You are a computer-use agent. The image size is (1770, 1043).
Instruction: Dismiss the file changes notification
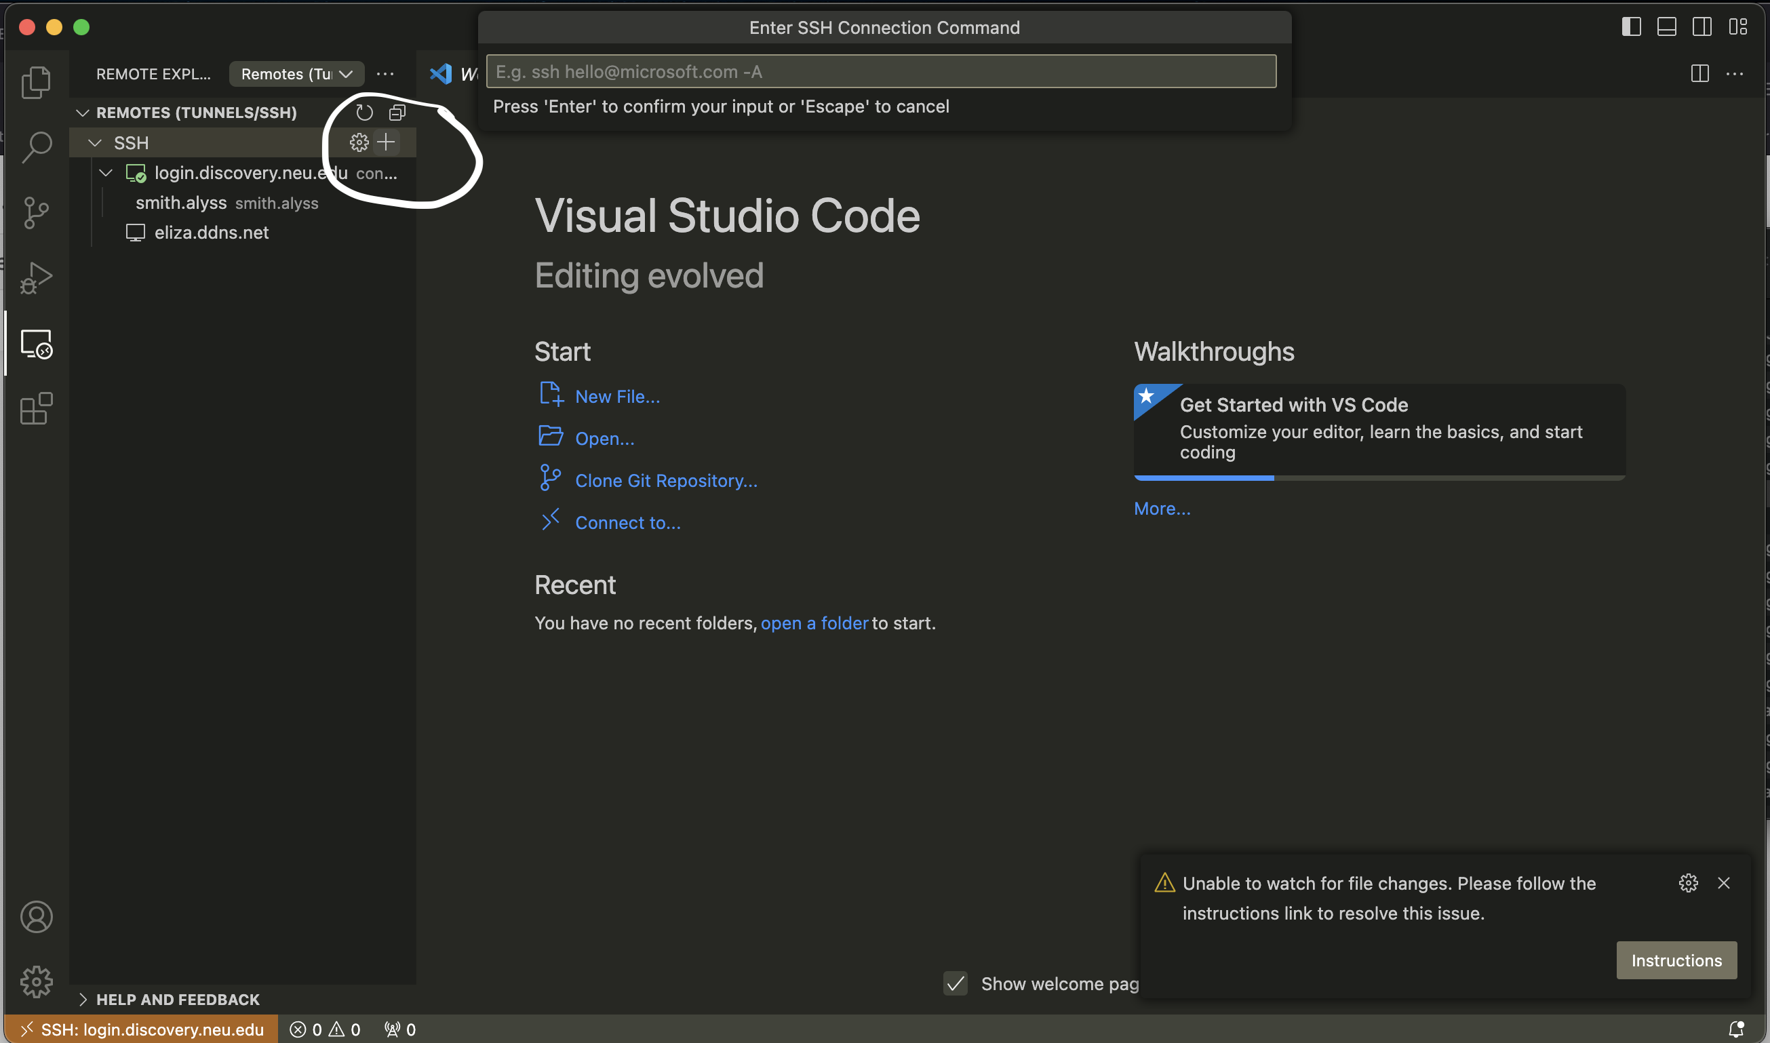1724,883
